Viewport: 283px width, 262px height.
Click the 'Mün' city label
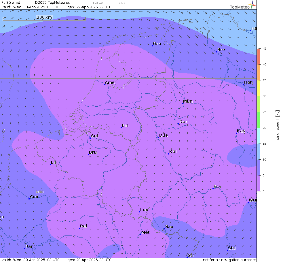tap(188, 101)
